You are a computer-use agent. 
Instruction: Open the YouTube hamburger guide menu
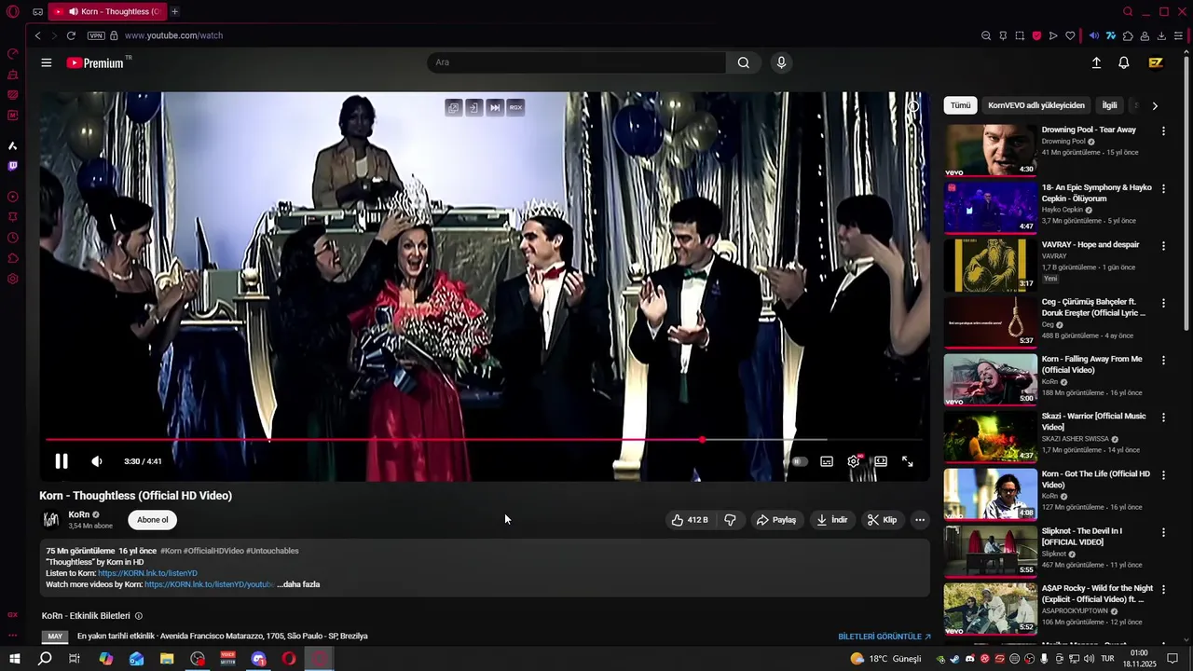click(x=47, y=62)
